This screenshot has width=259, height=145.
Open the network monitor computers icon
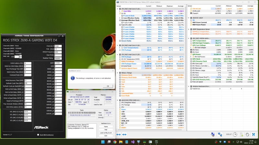click(220, 134)
